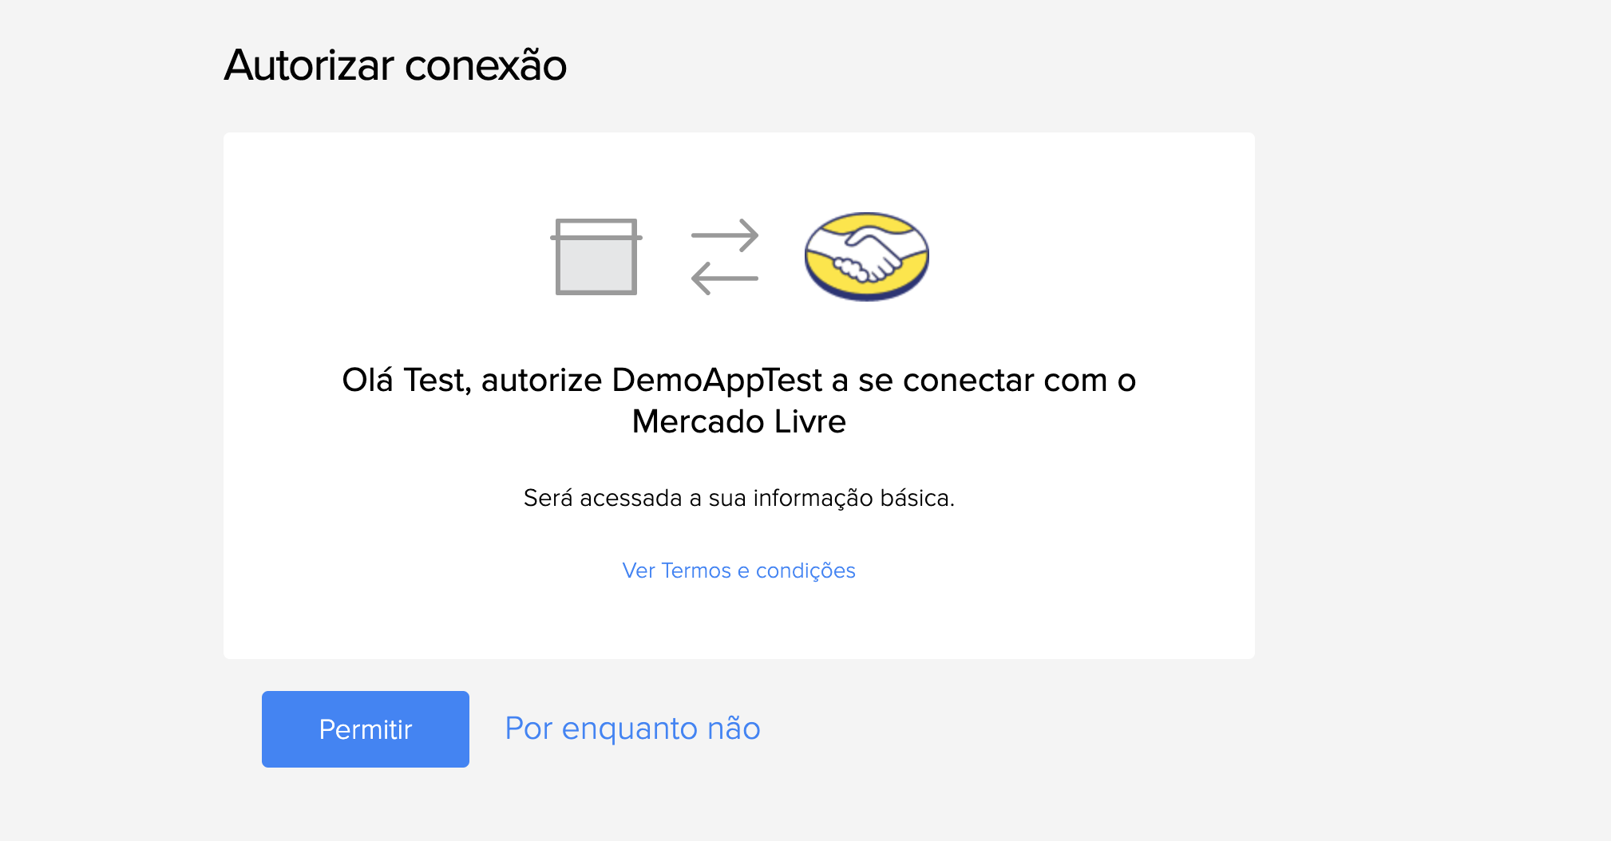
Task: Select the "Autorizar conexão" page heading
Action: [x=395, y=65]
